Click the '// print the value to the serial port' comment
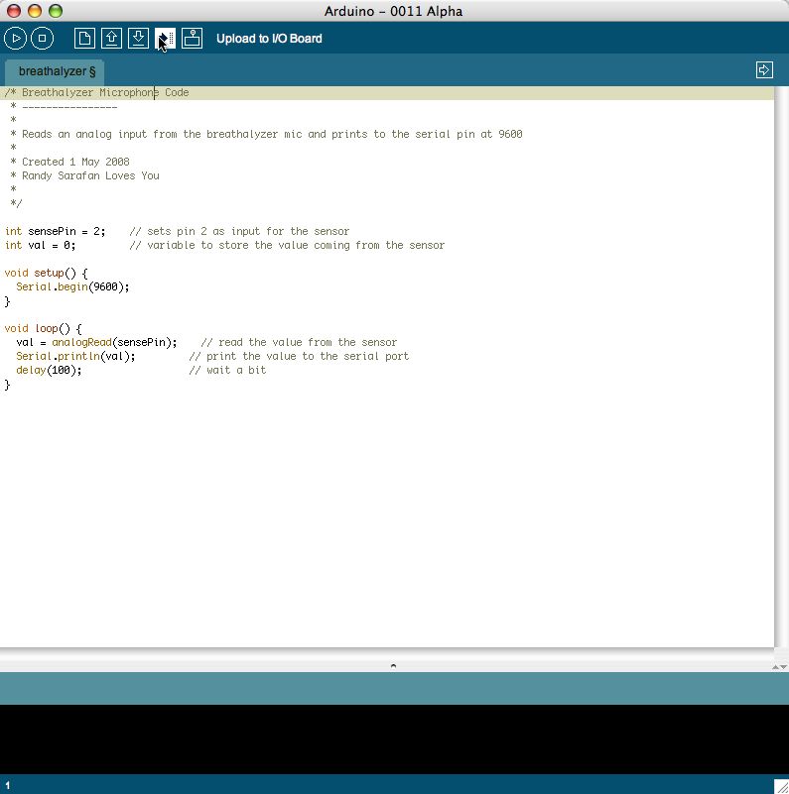 click(299, 357)
